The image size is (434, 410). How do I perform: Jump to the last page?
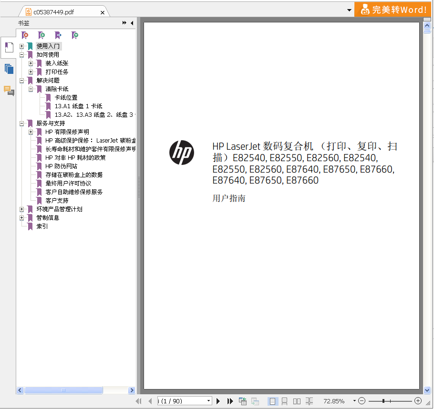pos(230,401)
